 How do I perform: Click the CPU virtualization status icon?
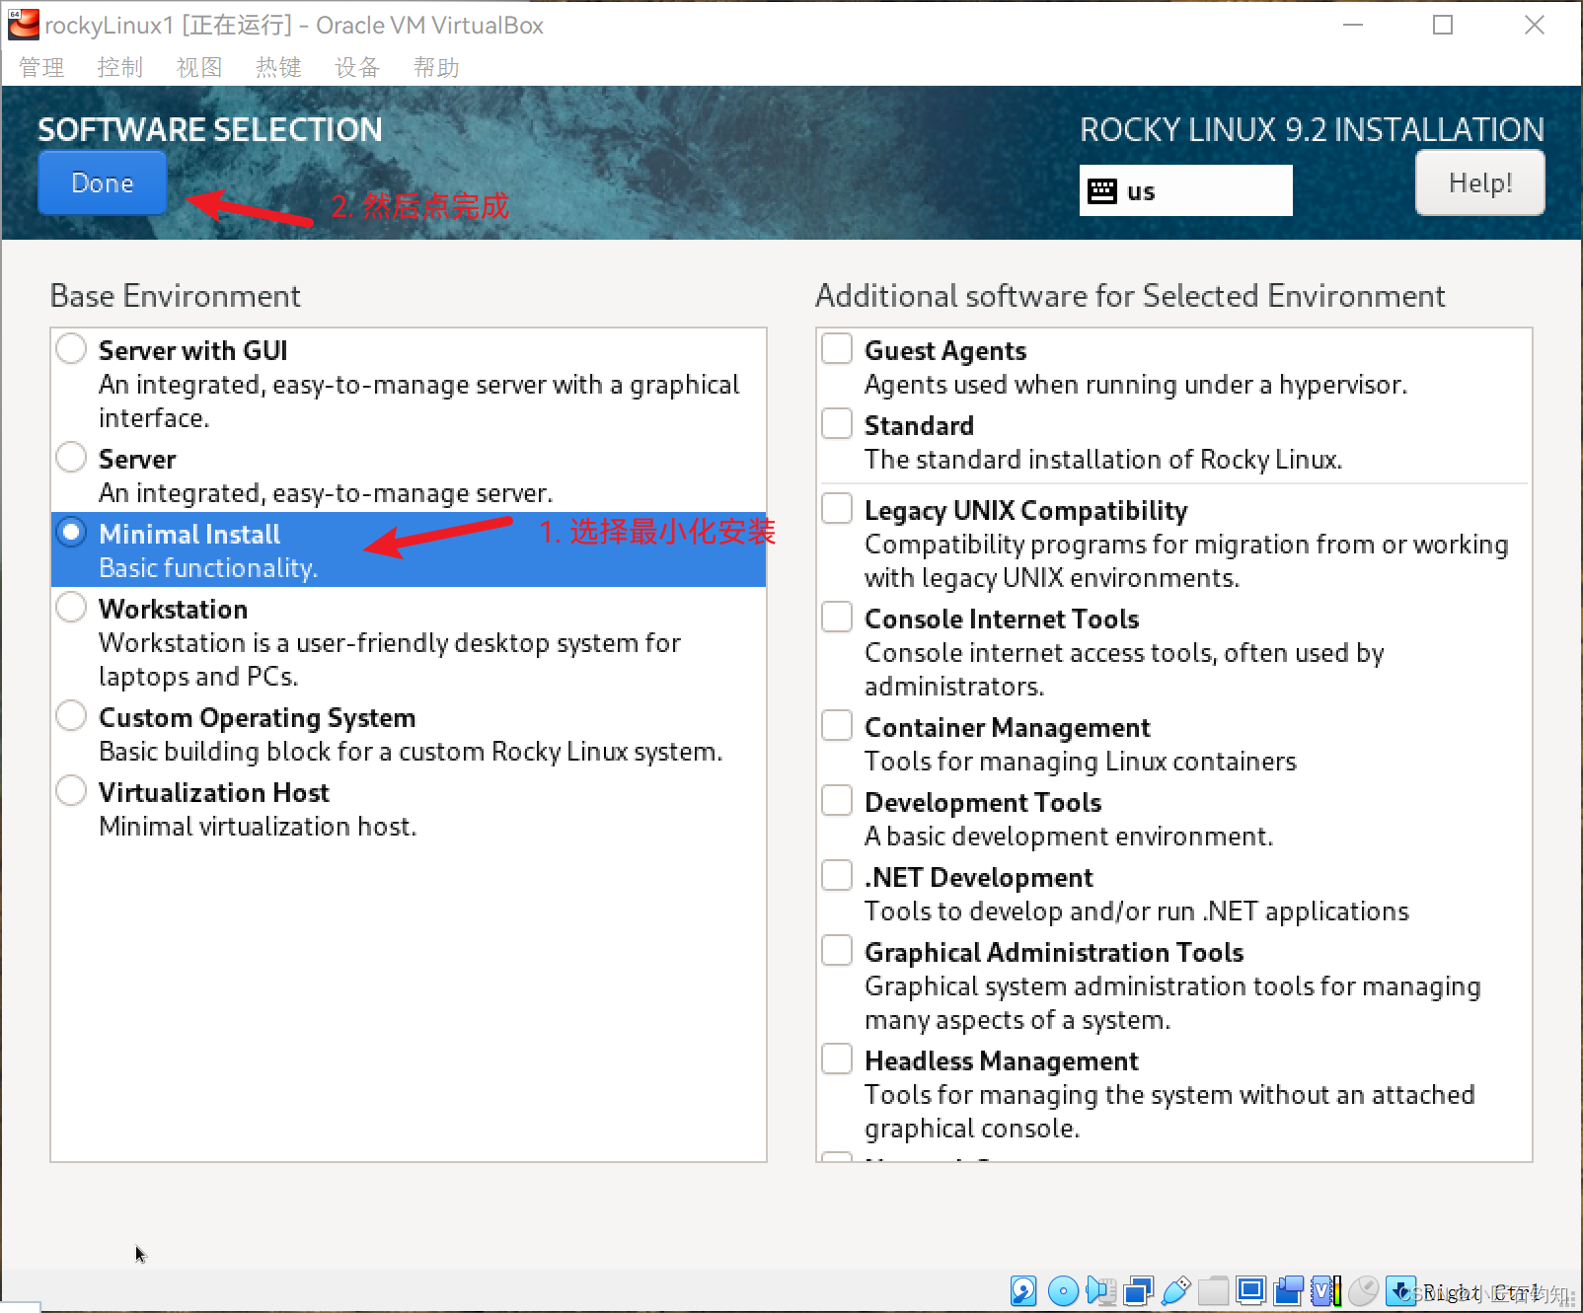point(1325,1290)
